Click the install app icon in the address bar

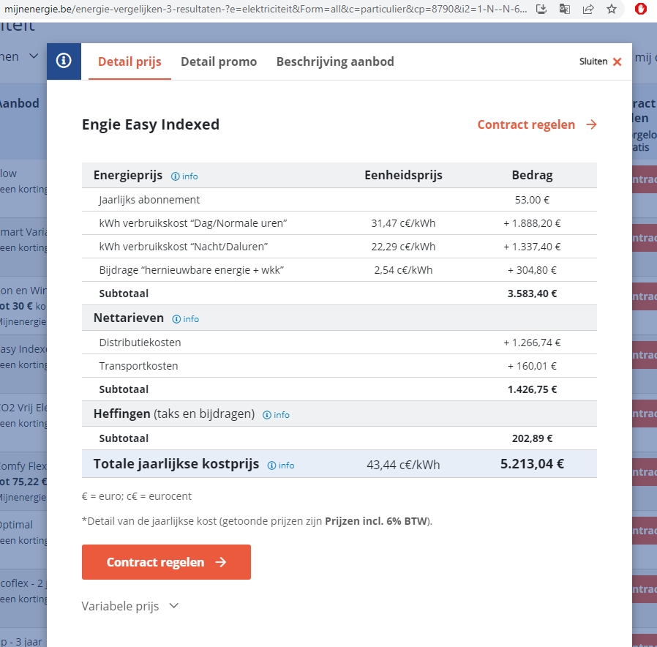(541, 9)
